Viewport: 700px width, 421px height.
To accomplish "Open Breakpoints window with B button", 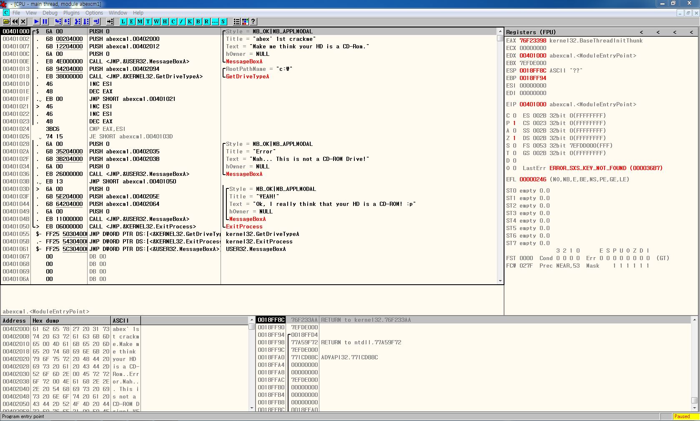I will pyautogui.click(x=198, y=22).
